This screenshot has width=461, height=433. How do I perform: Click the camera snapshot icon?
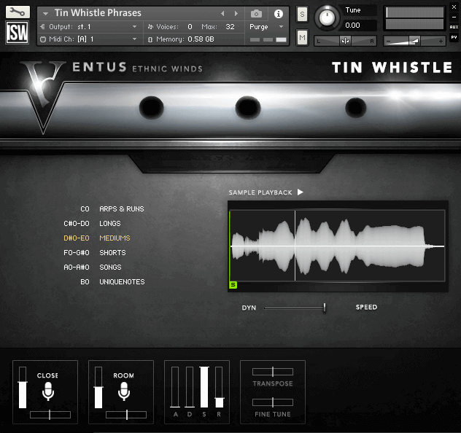256,14
